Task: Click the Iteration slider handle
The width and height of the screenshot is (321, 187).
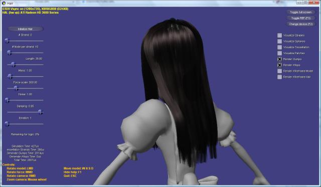Action: click(x=7, y=124)
